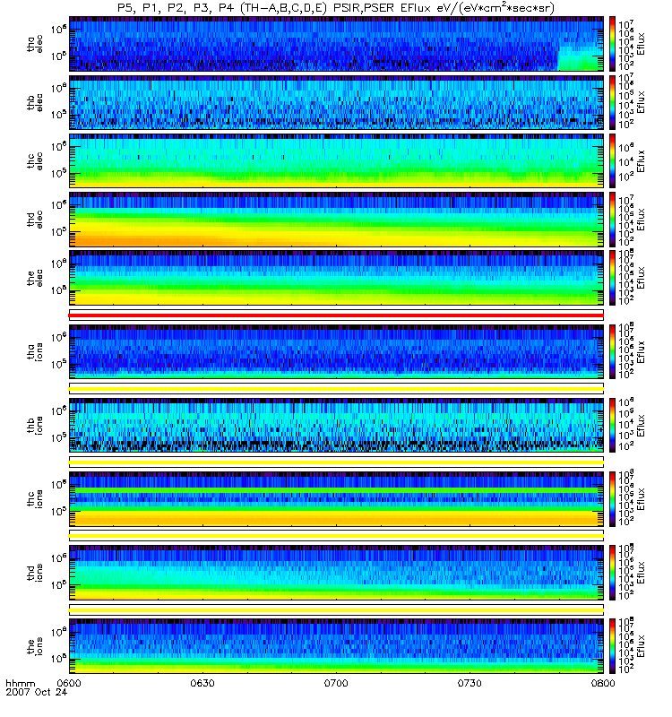Image resolution: width=672 pixels, height=717 pixels.
Task: Select the 'thc ions' panel label
Action: pos(35,499)
